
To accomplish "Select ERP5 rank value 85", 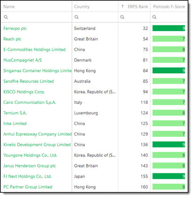I will [145, 81].
